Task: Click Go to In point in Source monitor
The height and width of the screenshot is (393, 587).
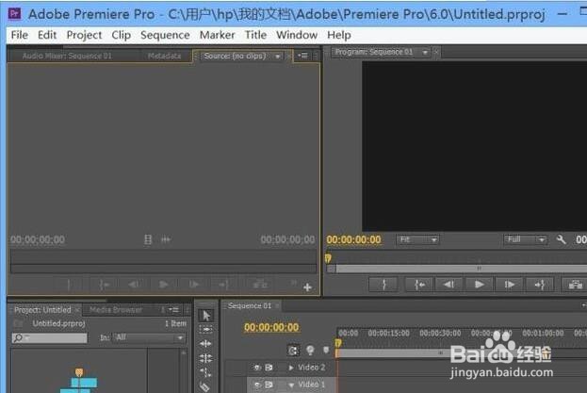Action: (x=104, y=285)
